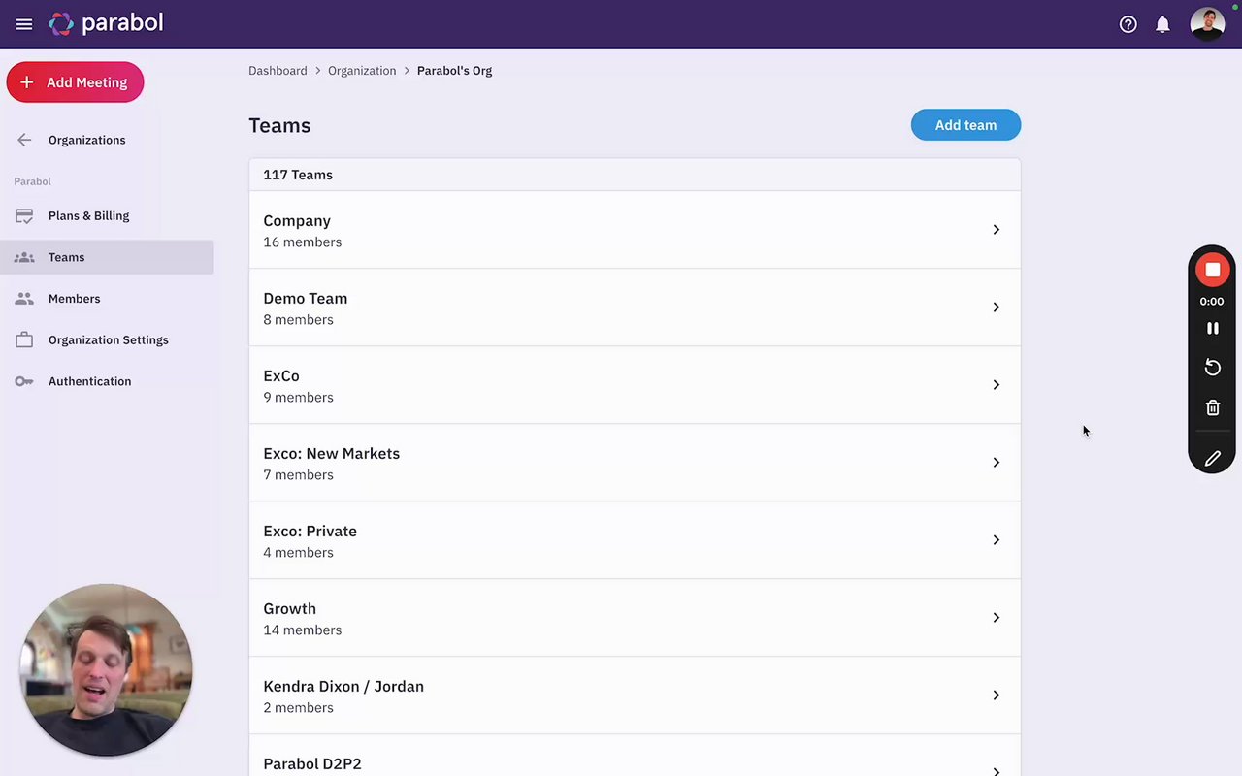Open Plans & Billing section

pos(88,215)
